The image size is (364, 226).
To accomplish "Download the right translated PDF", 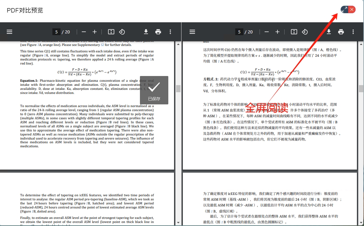I will click(x=329, y=32).
